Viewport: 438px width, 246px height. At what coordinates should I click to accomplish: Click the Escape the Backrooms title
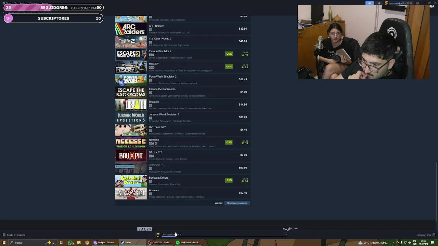162,89
